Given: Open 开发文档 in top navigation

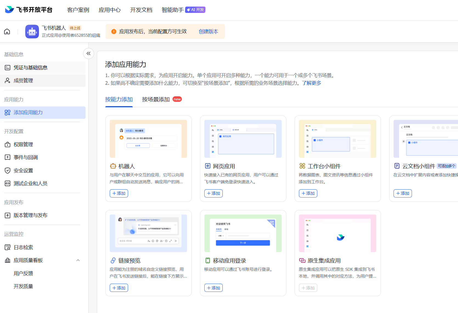Looking at the screenshot, I should (x=141, y=10).
